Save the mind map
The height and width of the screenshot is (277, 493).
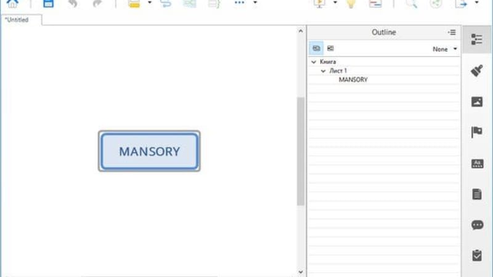pyautogui.click(x=49, y=4)
